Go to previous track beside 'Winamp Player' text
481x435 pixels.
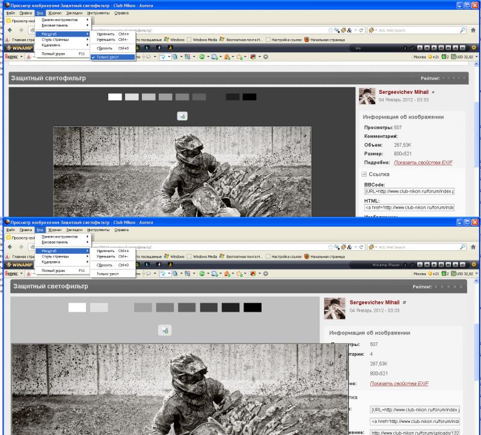[427, 264]
